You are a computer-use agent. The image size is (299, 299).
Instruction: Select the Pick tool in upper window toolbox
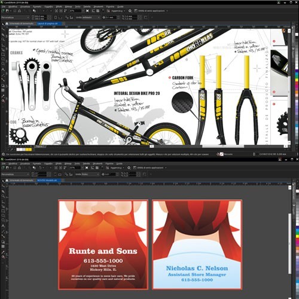pyautogui.click(x=3, y=24)
